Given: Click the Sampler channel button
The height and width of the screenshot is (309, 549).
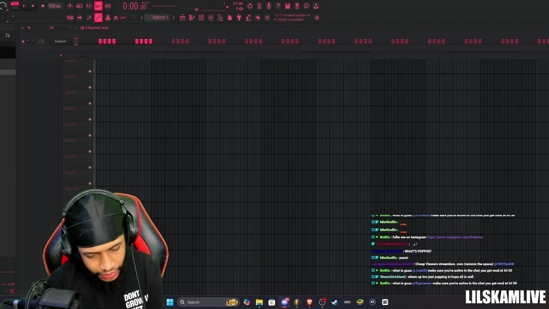Looking at the screenshot, I should click(60, 41).
